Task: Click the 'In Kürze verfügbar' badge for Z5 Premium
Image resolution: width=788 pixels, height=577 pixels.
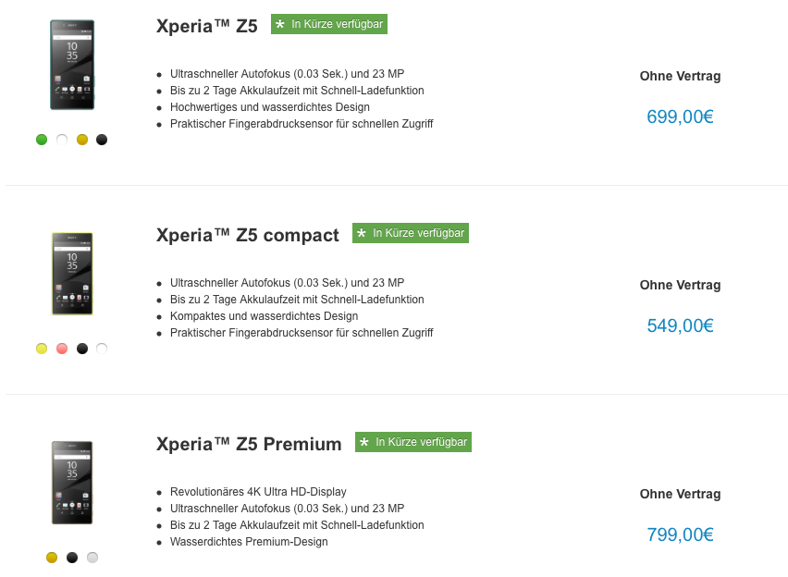Action: (x=413, y=442)
